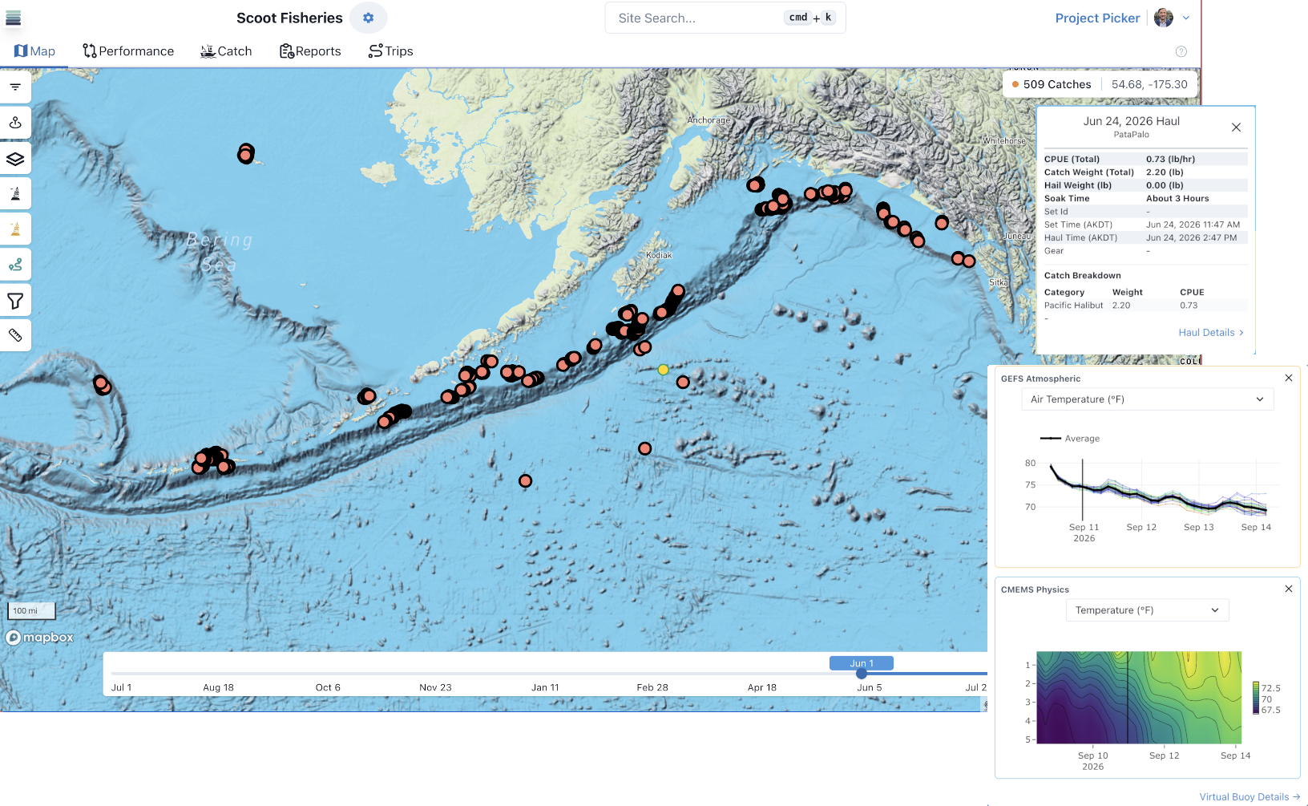
Task: Open the Haul Details link
Action: (1211, 332)
